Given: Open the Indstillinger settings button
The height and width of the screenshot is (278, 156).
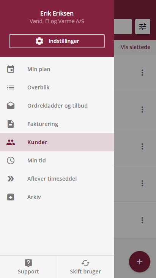Looking at the screenshot, I should coord(57,41).
